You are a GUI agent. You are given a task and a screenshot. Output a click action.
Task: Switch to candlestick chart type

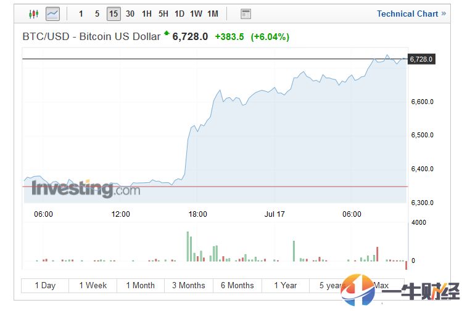coord(33,14)
